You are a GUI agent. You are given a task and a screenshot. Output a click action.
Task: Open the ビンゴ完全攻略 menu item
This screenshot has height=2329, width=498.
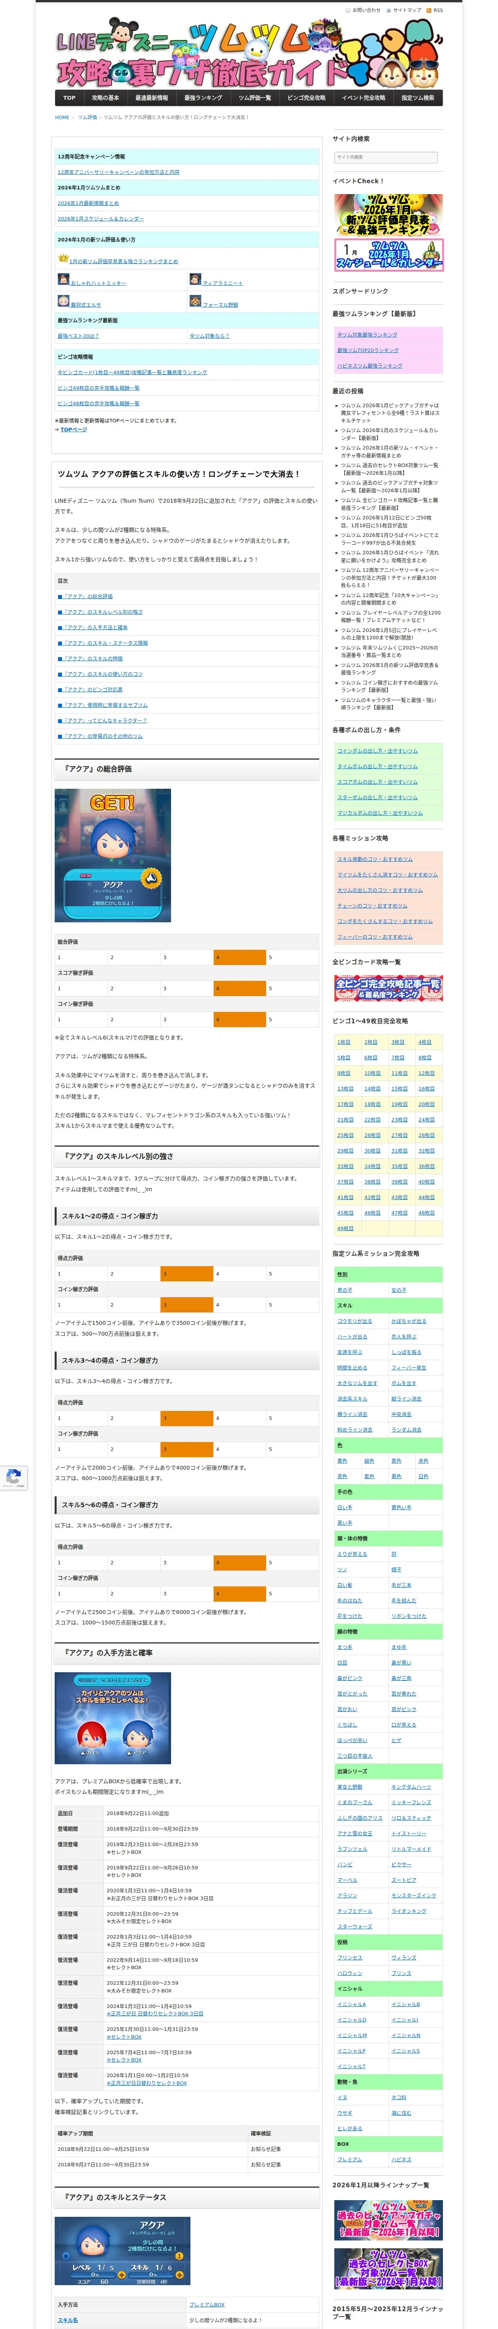tap(306, 98)
